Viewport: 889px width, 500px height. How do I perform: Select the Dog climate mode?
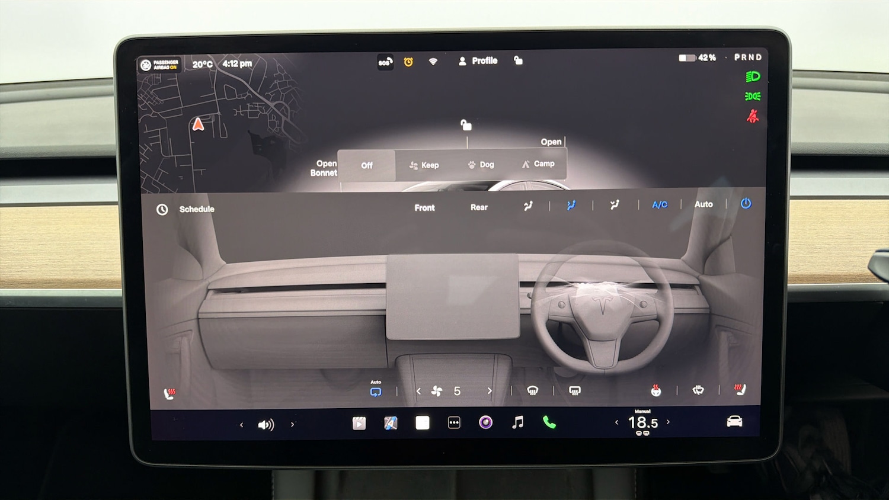pyautogui.click(x=480, y=164)
